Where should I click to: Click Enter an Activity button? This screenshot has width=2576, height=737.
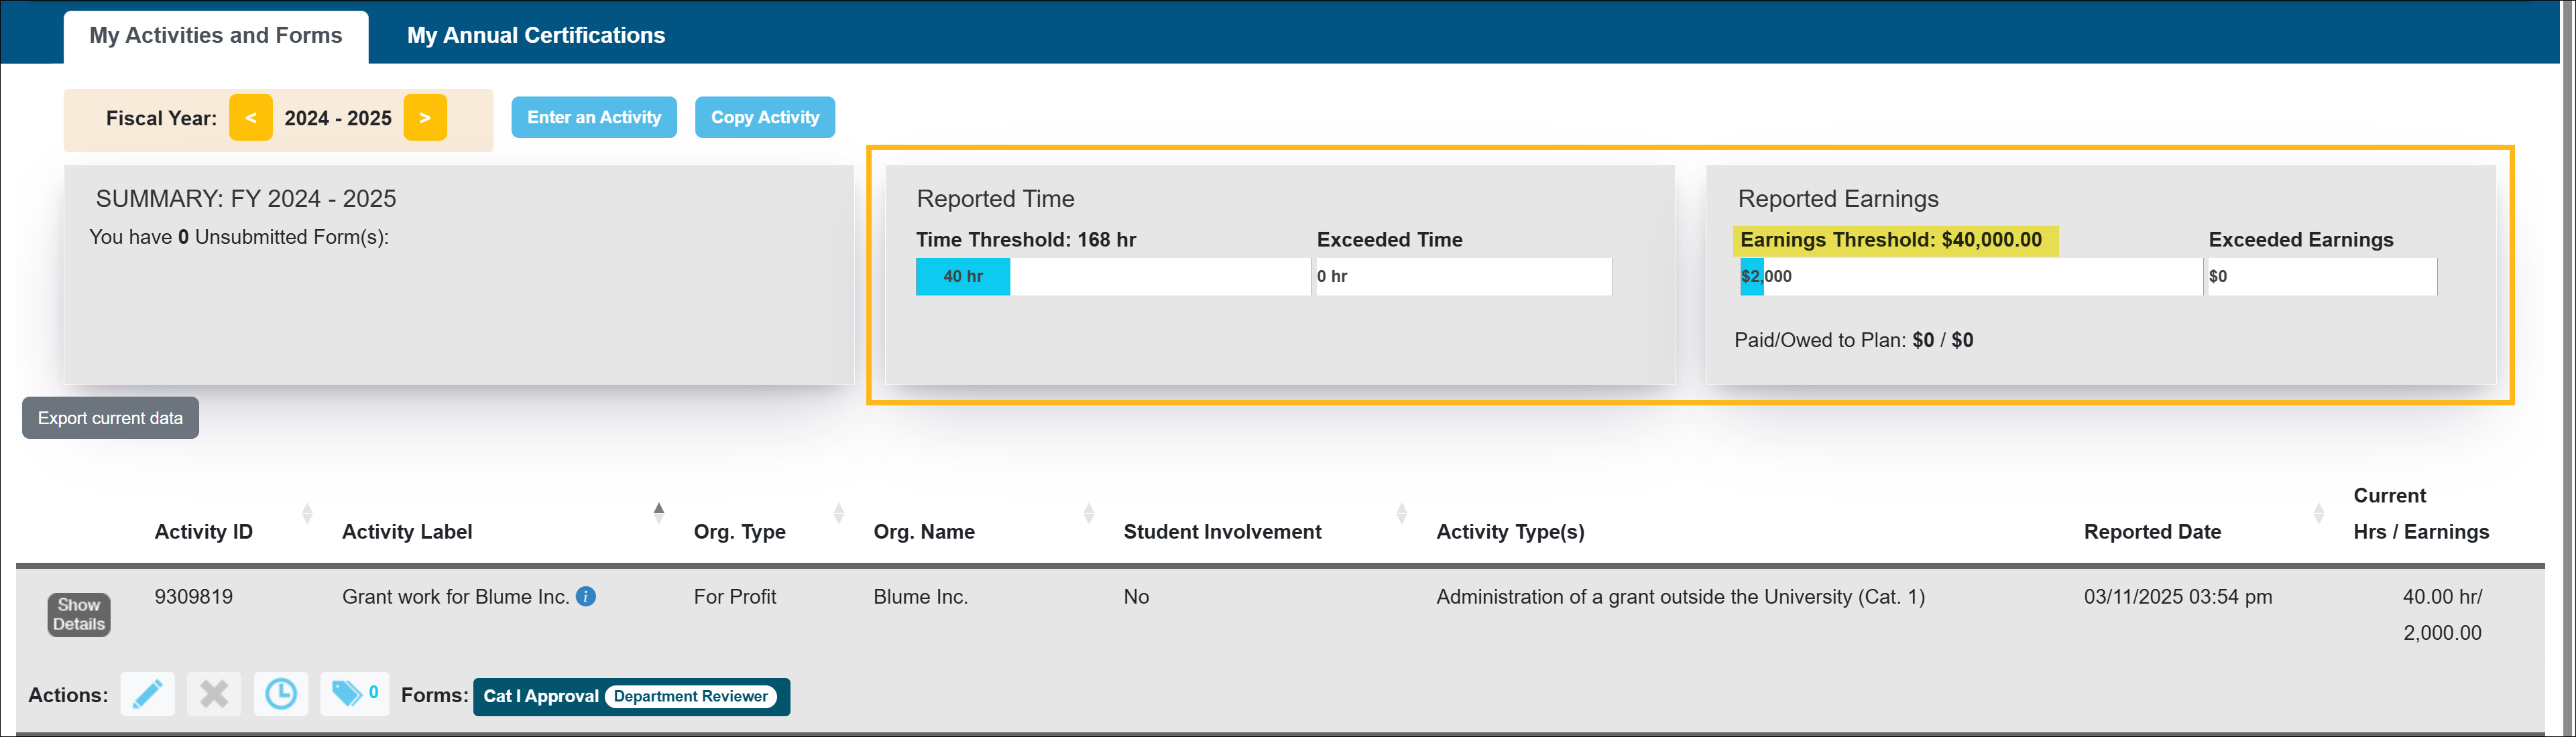click(x=594, y=118)
